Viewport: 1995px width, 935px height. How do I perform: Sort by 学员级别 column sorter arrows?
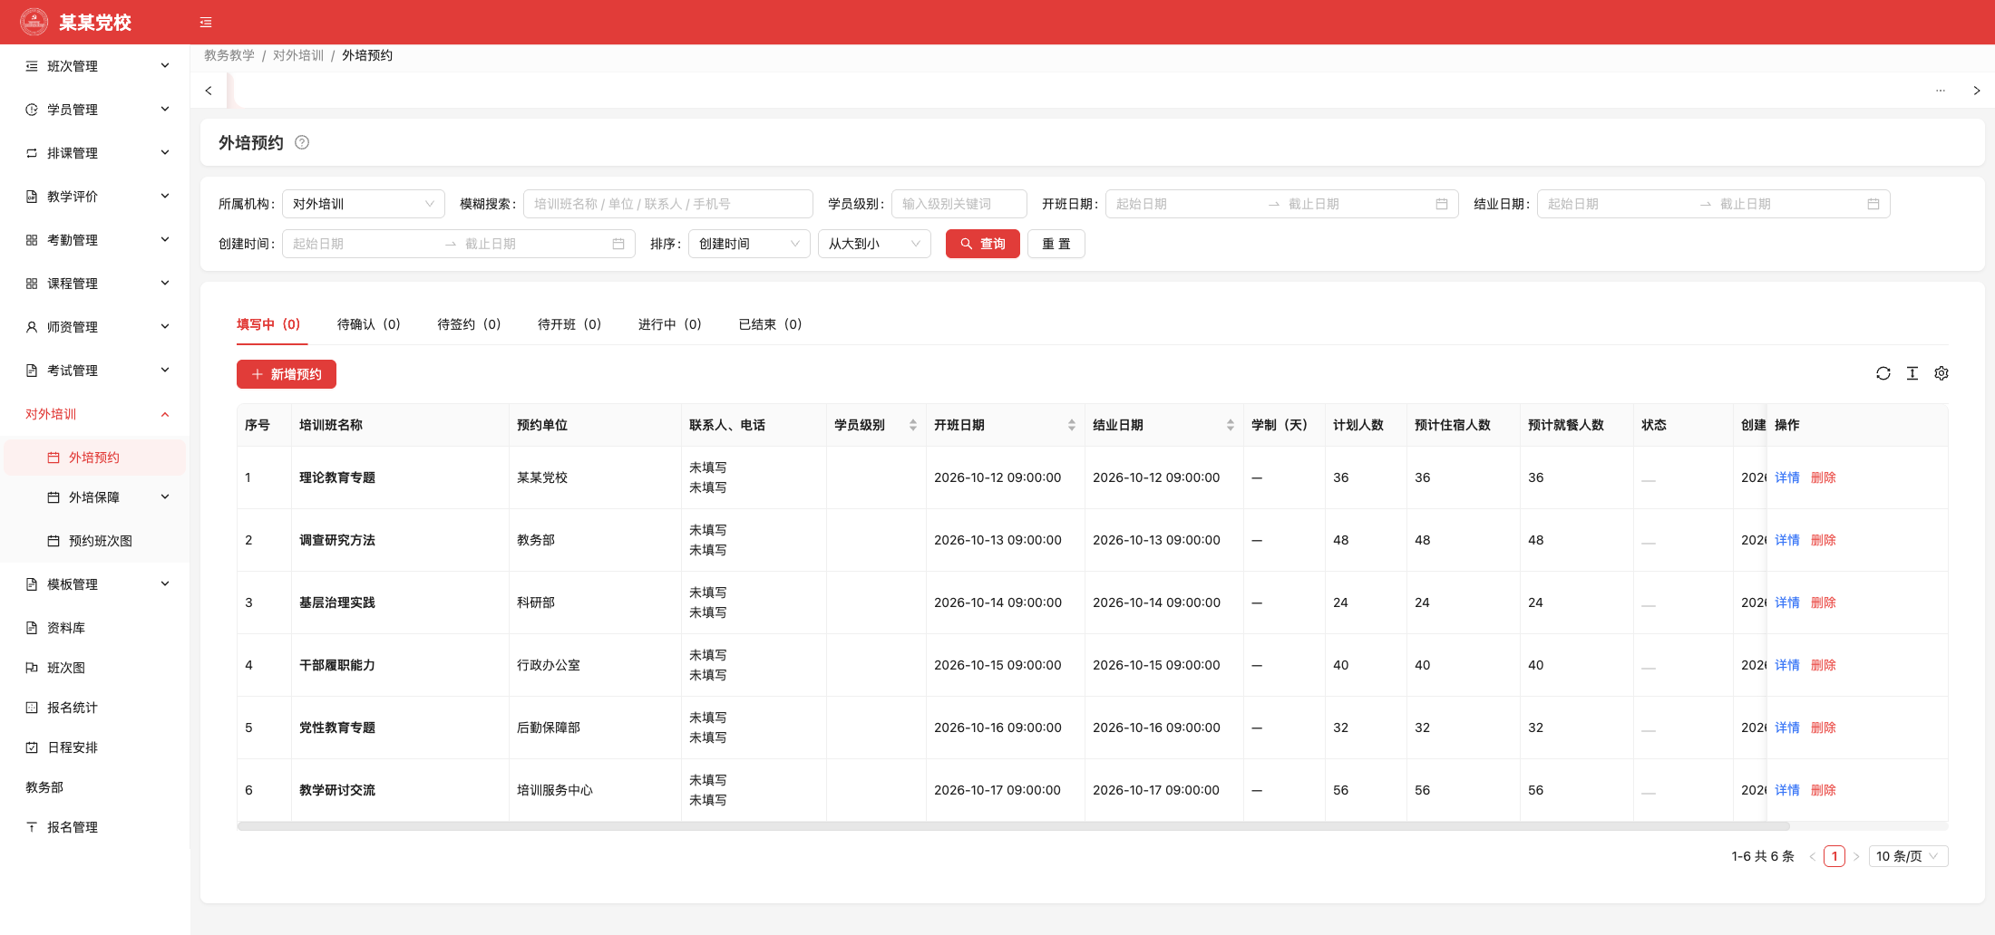tap(913, 425)
